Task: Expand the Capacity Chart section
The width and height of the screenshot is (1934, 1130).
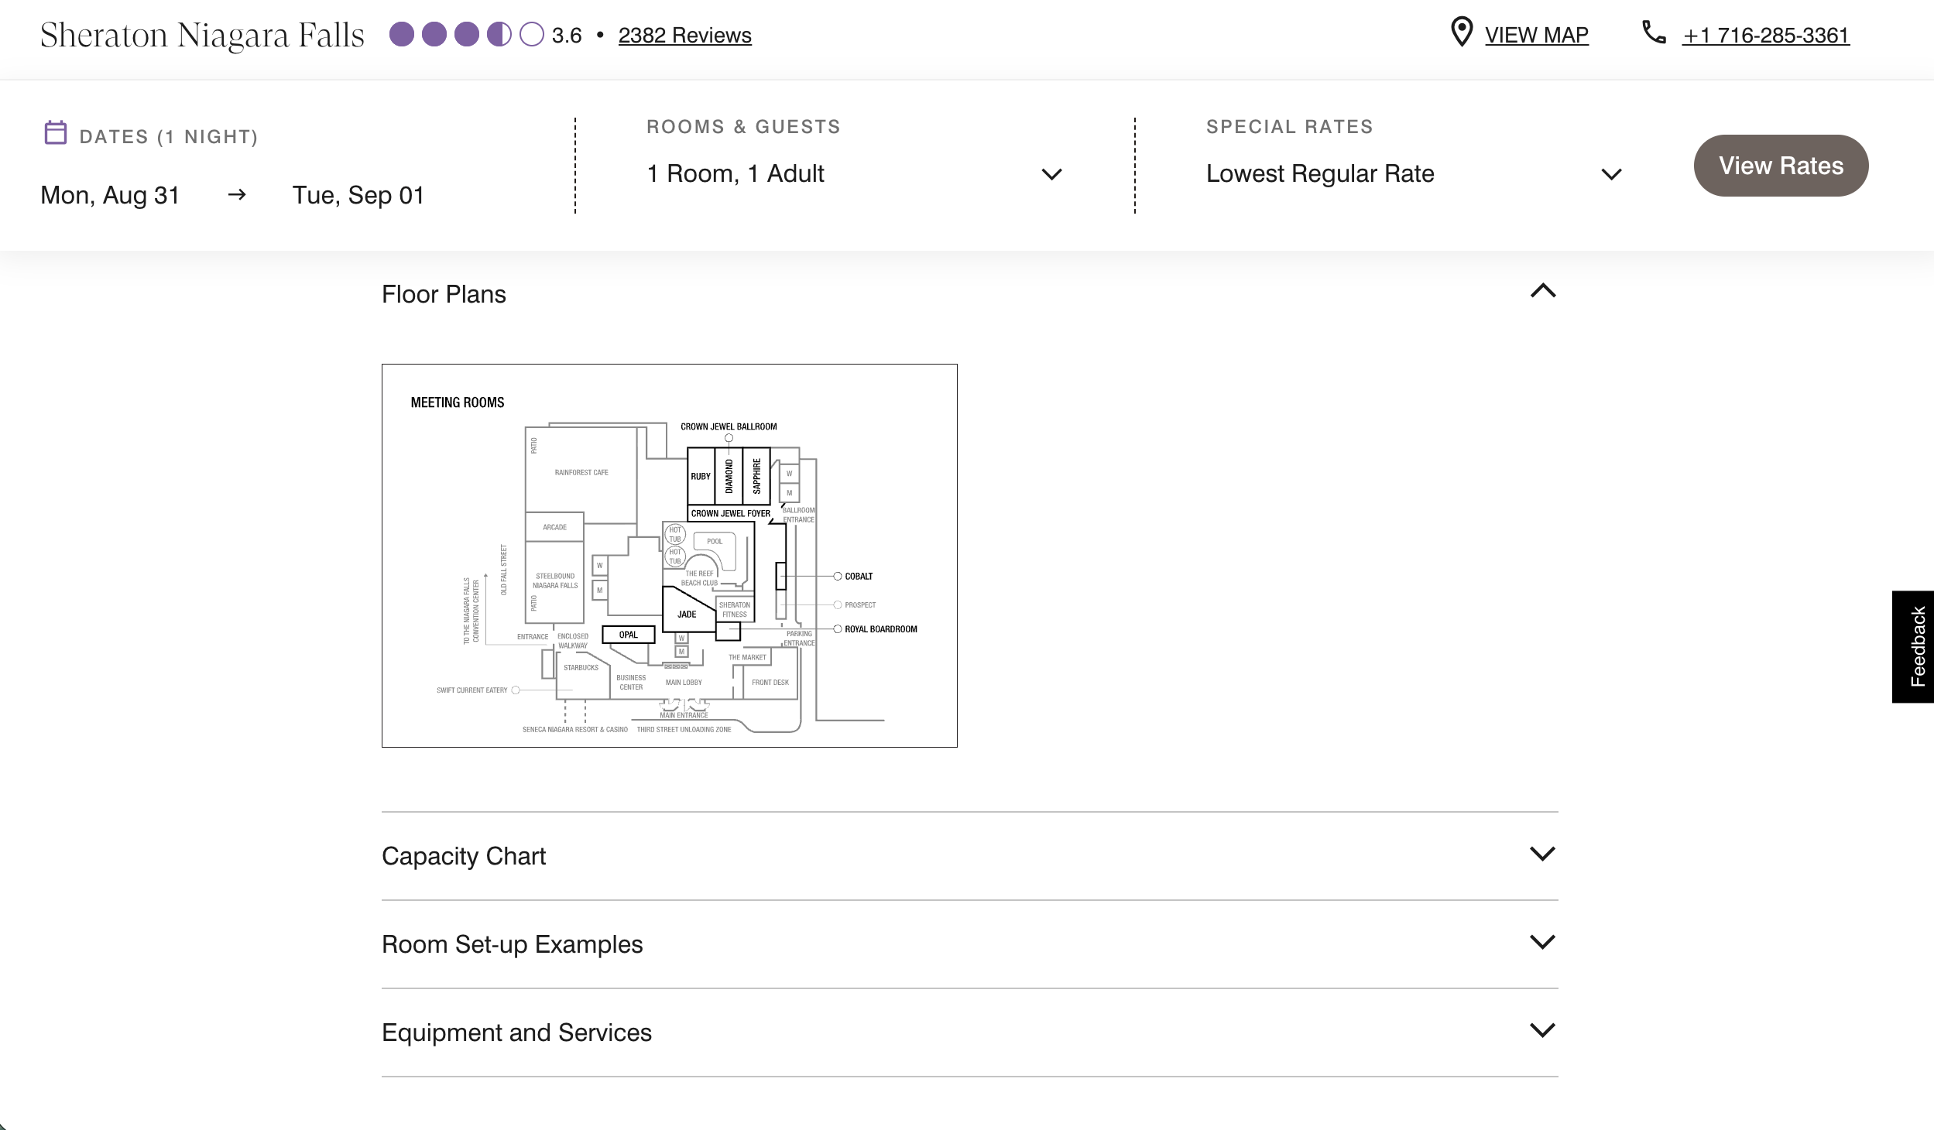Action: 1542,854
